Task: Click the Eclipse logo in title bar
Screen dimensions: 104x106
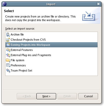Action: pos(4,4)
